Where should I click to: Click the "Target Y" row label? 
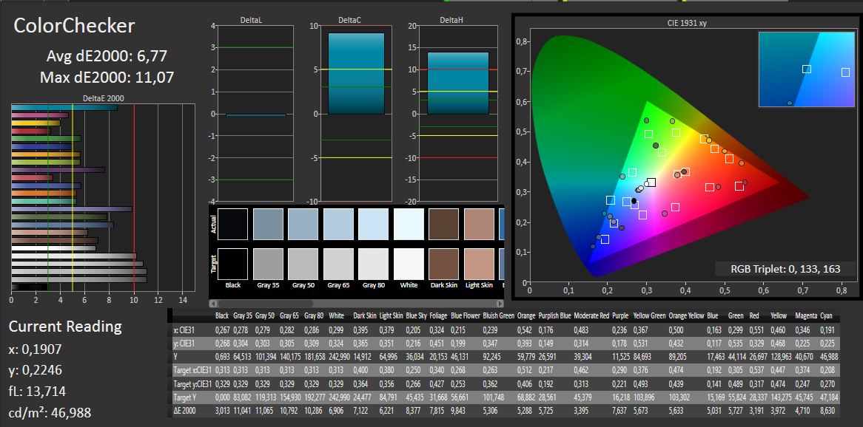[184, 397]
